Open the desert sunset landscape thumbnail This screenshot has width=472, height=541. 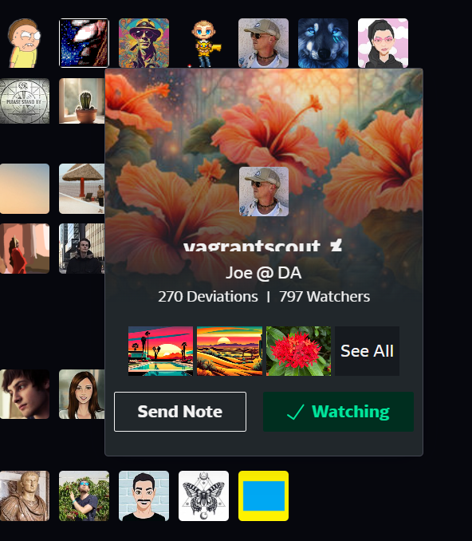point(230,351)
